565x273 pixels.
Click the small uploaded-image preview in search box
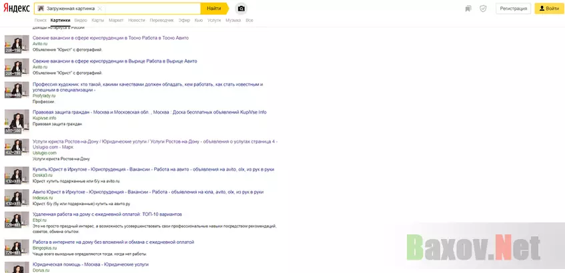(x=41, y=8)
